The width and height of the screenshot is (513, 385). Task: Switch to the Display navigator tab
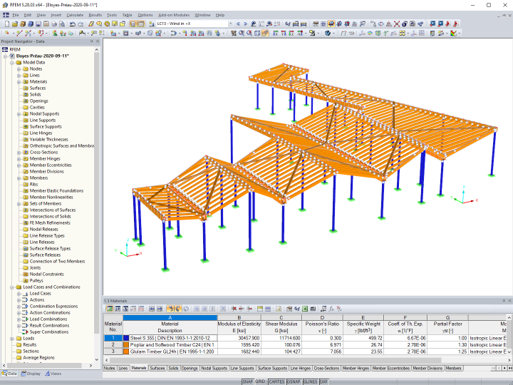(31, 374)
